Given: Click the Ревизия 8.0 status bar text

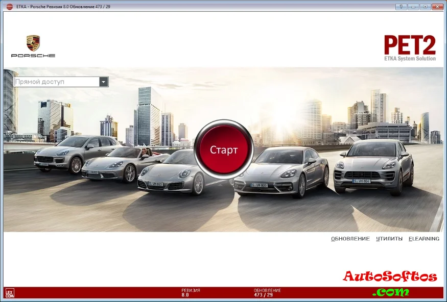Looking at the screenshot, I should 191,293.
